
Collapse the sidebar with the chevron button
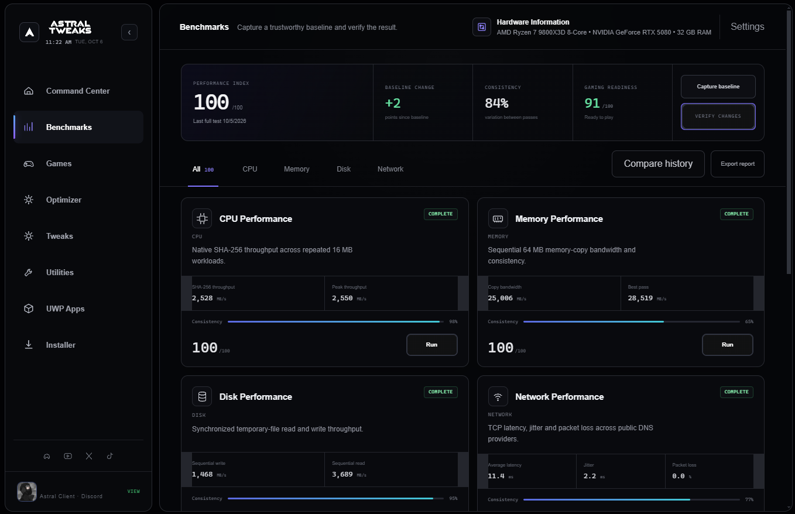129,32
